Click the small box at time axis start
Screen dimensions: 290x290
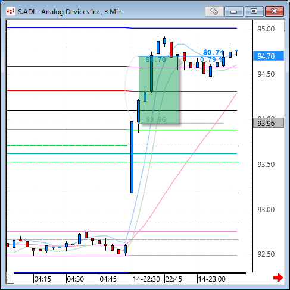coord(10,278)
